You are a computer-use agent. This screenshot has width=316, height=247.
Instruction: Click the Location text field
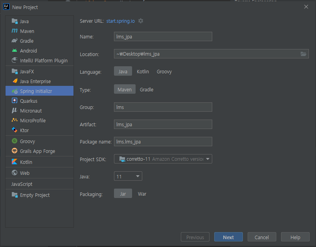(x=207, y=54)
